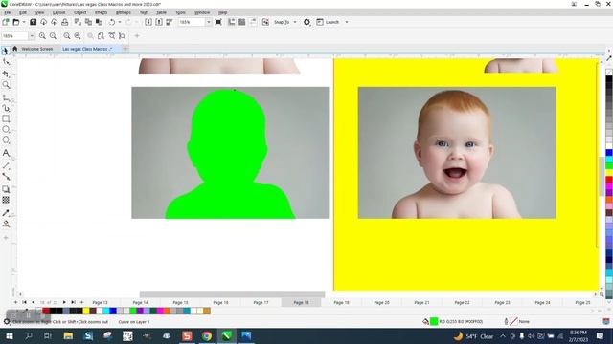The width and height of the screenshot is (613, 344).
Task: Pick yellow swatch in document palette
Action: (86, 311)
